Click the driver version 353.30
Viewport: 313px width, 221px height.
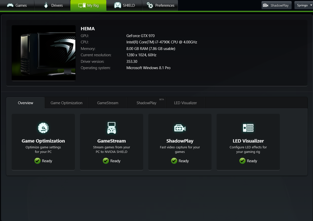click(x=132, y=62)
